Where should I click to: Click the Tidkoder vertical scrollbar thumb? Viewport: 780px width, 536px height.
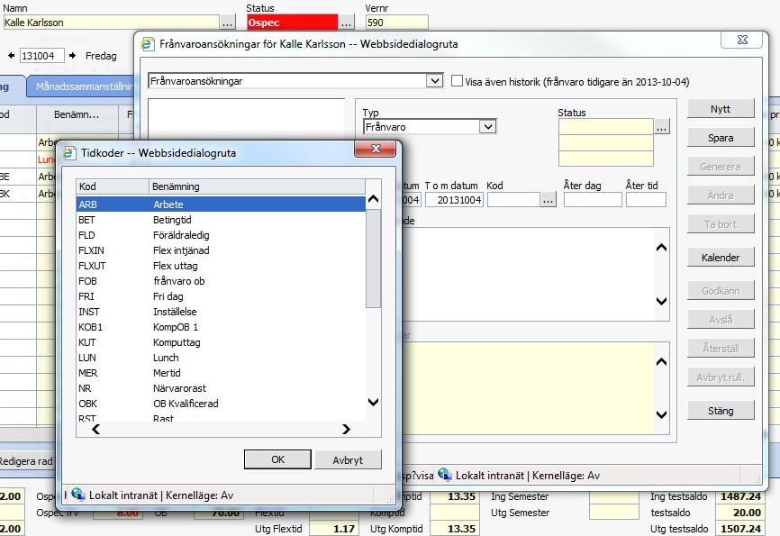(373, 258)
